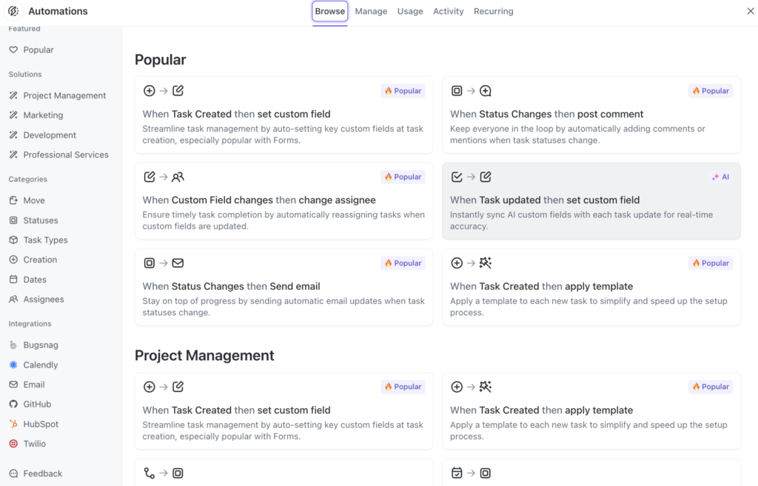Image resolution: width=758 pixels, height=486 pixels.
Task: Click the Popular heart icon in sidebar
Action: click(x=13, y=50)
